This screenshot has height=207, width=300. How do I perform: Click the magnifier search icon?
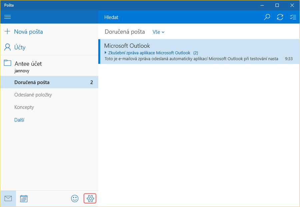(267, 17)
